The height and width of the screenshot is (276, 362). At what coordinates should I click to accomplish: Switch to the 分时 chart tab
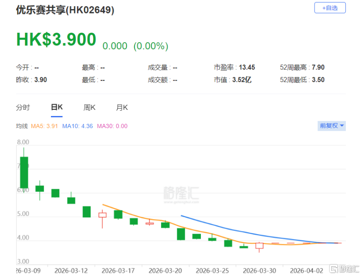pos(23,108)
